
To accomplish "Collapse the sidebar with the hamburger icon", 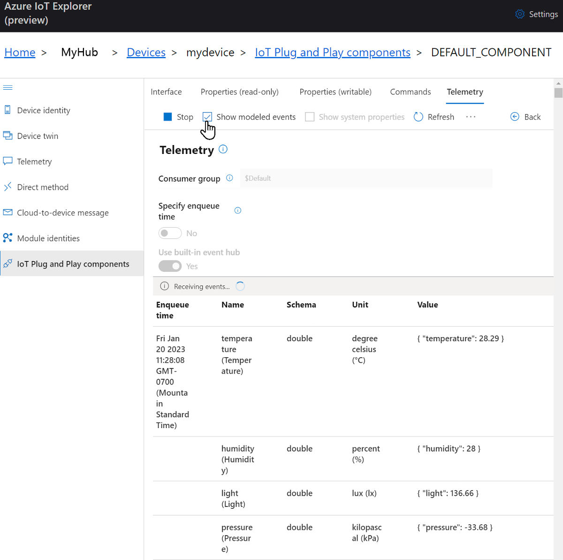I will pyautogui.click(x=8, y=87).
